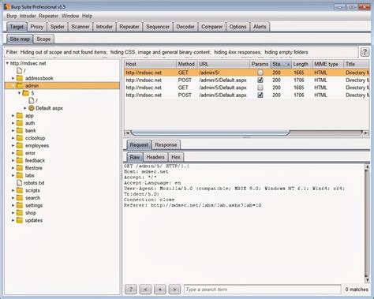Switch to the Scanner tab
374x299 pixels.
[x=80, y=27]
